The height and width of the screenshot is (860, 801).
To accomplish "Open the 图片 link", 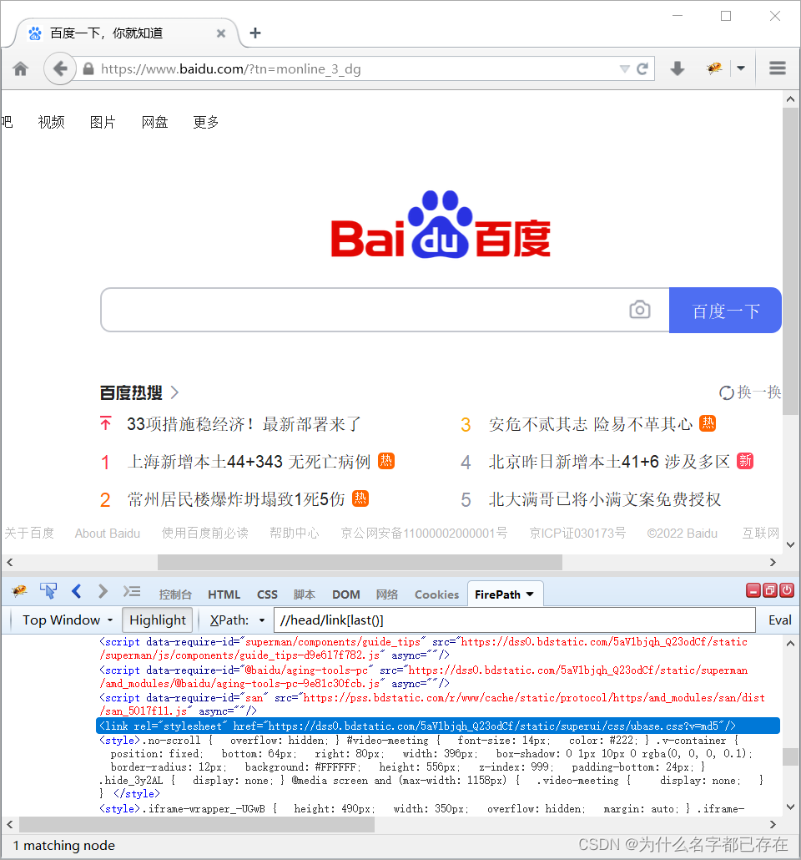I will click(x=103, y=122).
